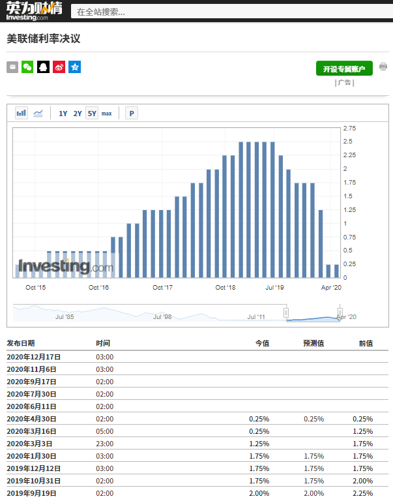Click the 2.25% previous value for 2019年9月19日
Image resolution: width=393 pixels, height=503 pixels.
click(x=363, y=493)
